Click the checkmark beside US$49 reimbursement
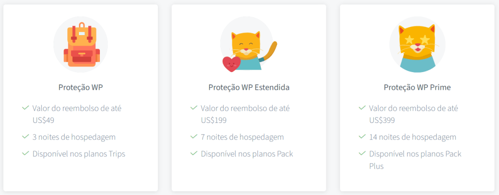 tap(26, 107)
